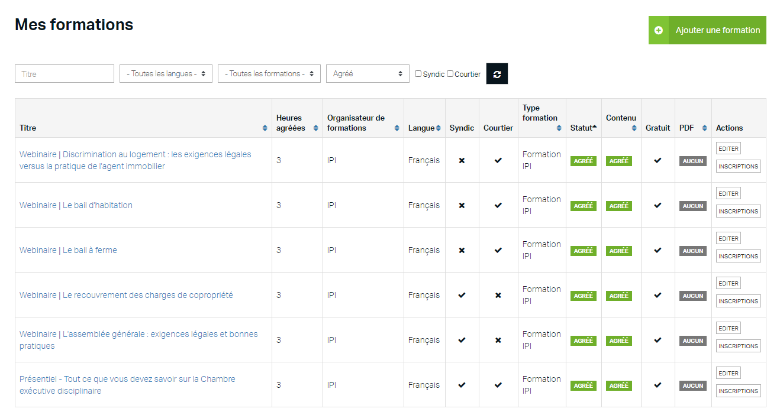
Task: Sort by Heures agréées column arrows
Action: coord(315,128)
